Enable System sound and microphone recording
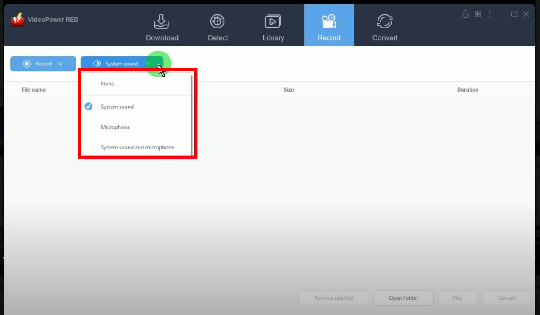The height and width of the screenshot is (315, 540). [x=137, y=147]
